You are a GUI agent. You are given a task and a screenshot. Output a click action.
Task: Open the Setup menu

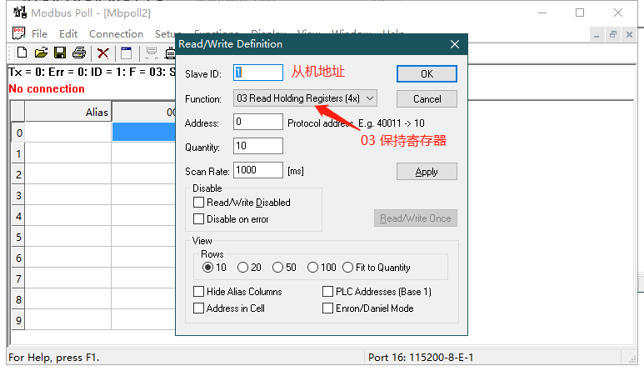click(166, 33)
